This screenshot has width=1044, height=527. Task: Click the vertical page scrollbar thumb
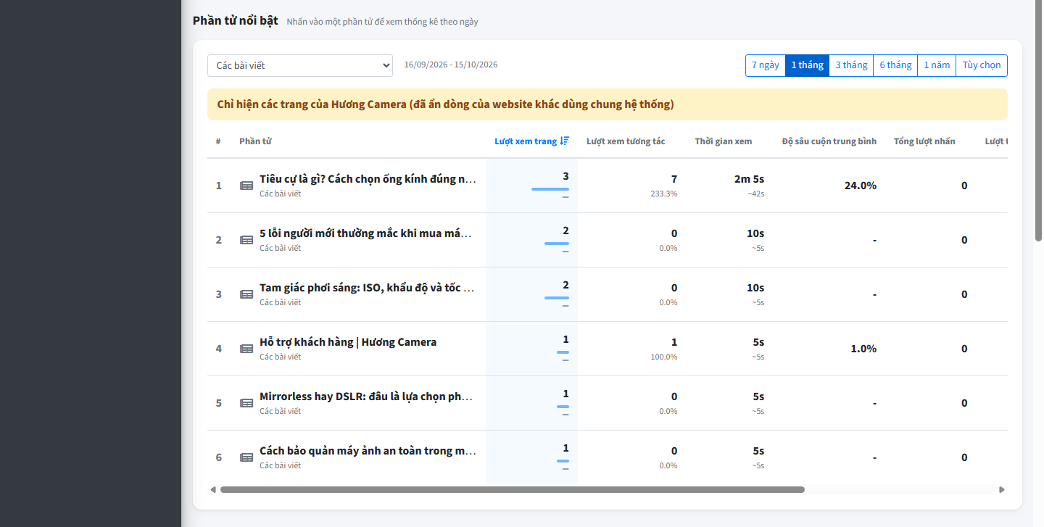tap(1038, 120)
